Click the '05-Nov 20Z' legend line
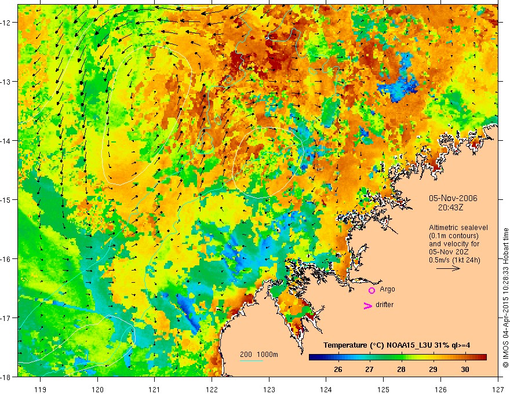The image size is (510, 394). click(x=449, y=252)
